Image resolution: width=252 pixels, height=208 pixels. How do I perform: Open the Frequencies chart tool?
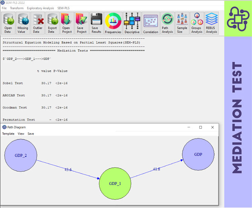(x=113, y=23)
